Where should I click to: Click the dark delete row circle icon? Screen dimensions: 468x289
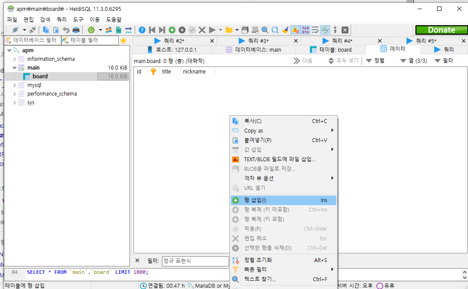click(x=182, y=30)
